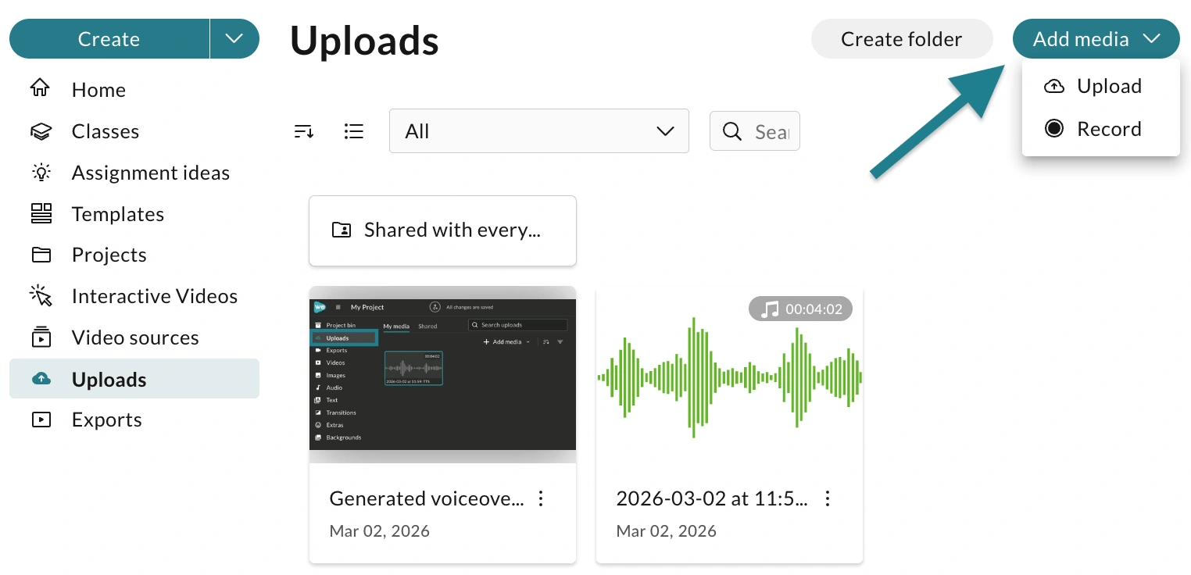Select Exports label in sidebar

tap(107, 420)
